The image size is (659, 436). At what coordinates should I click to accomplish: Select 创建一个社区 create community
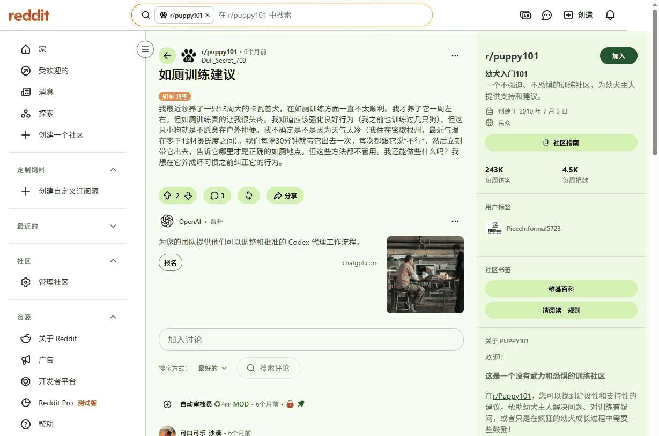coord(68,135)
